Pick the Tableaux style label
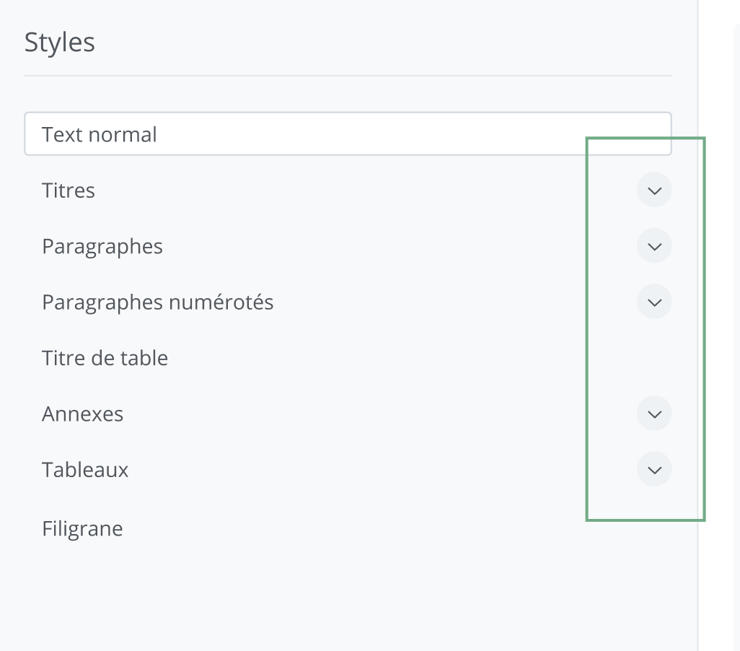 (x=85, y=470)
